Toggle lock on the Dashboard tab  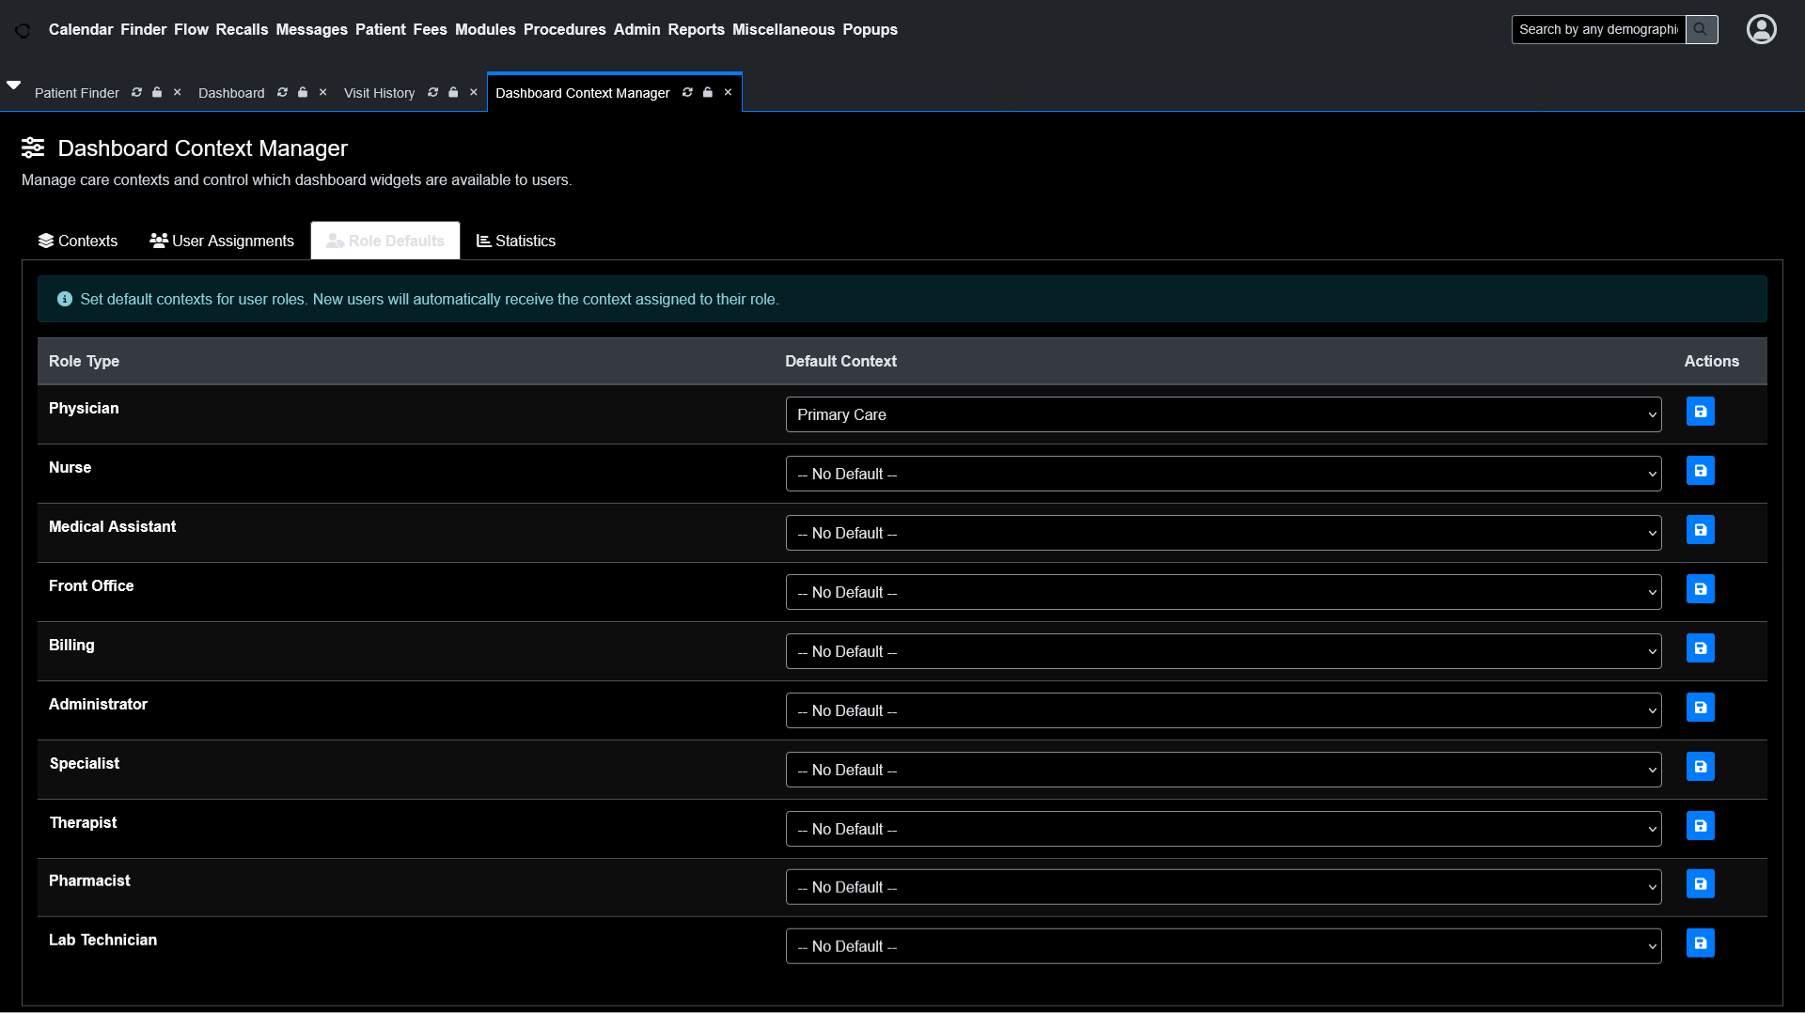click(x=303, y=92)
